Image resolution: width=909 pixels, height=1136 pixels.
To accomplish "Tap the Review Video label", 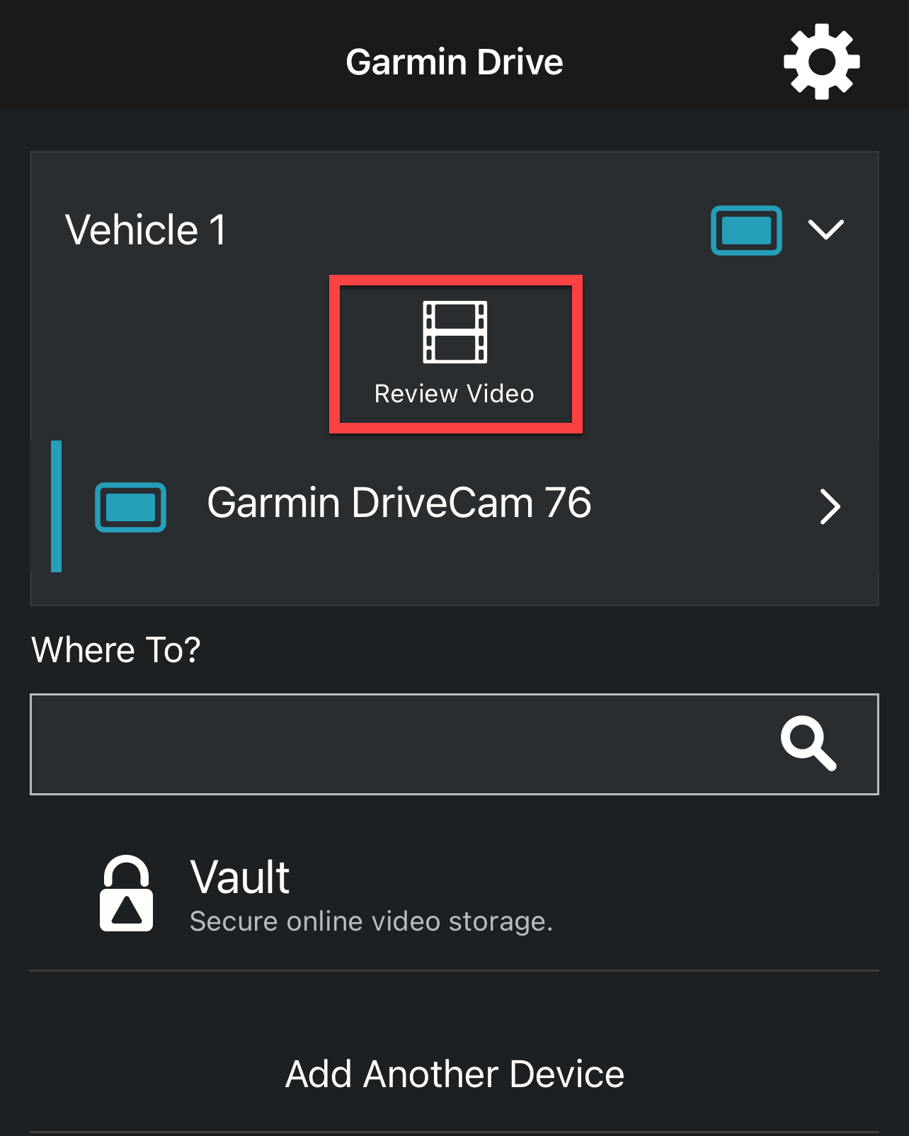I will (455, 394).
